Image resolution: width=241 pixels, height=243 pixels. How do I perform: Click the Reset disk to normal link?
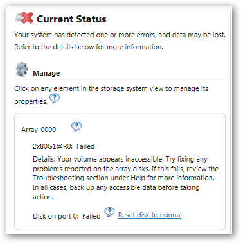[x=150, y=215]
